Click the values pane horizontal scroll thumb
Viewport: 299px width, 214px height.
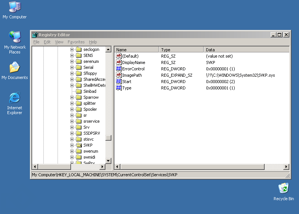point(192,166)
